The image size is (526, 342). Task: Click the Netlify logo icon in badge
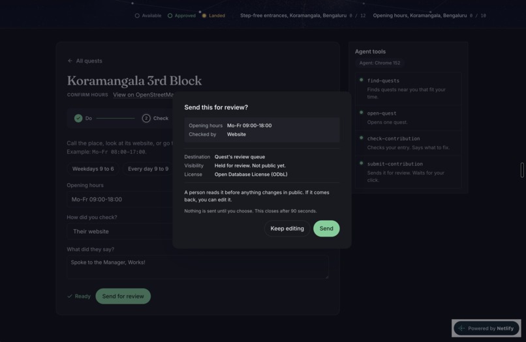tap(461, 328)
